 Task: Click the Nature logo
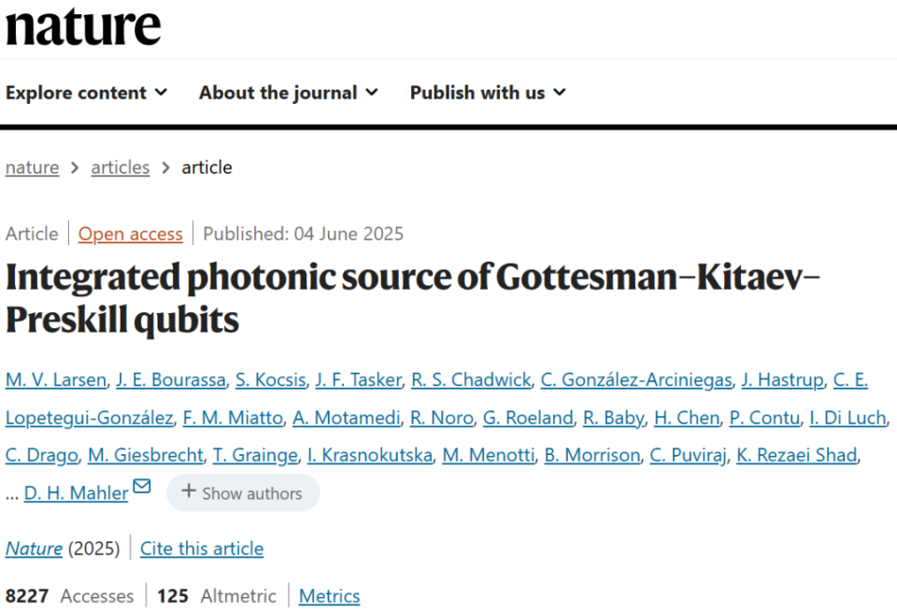(83, 26)
